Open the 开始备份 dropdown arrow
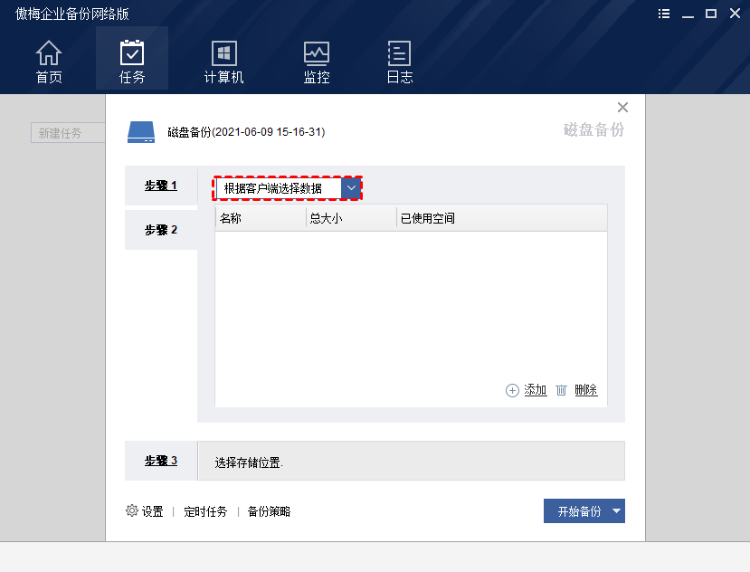750x572 pixels. point(617,511)
